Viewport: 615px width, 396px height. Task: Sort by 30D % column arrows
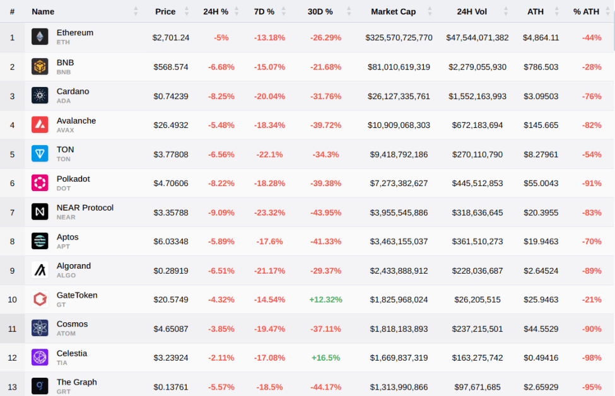click(x=349, y=11)
